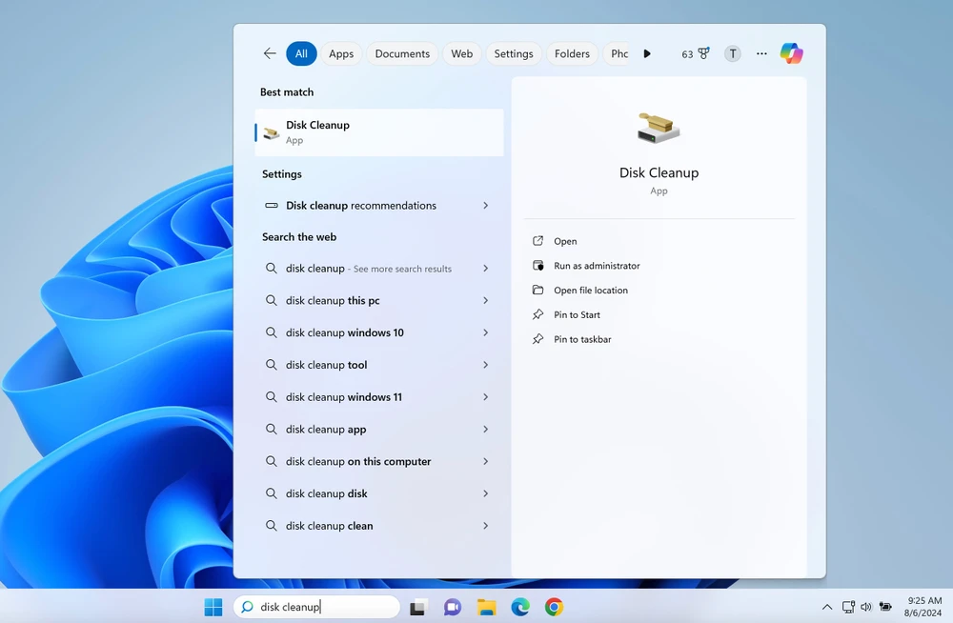Screen dimensions: 953x623
Task: Open Copilot from the search window
Action: 791,53
